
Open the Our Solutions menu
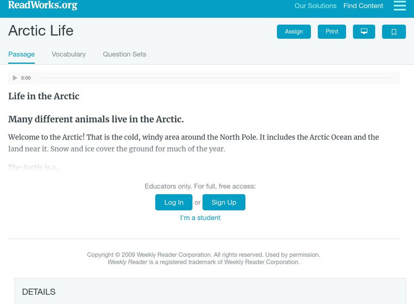315,6
